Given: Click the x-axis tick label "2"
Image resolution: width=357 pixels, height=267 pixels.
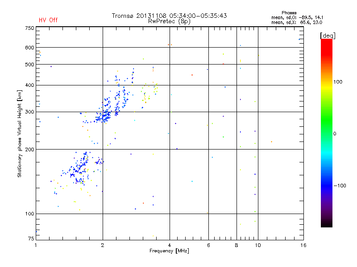Looking at the screenshot, I should point(103,245).
